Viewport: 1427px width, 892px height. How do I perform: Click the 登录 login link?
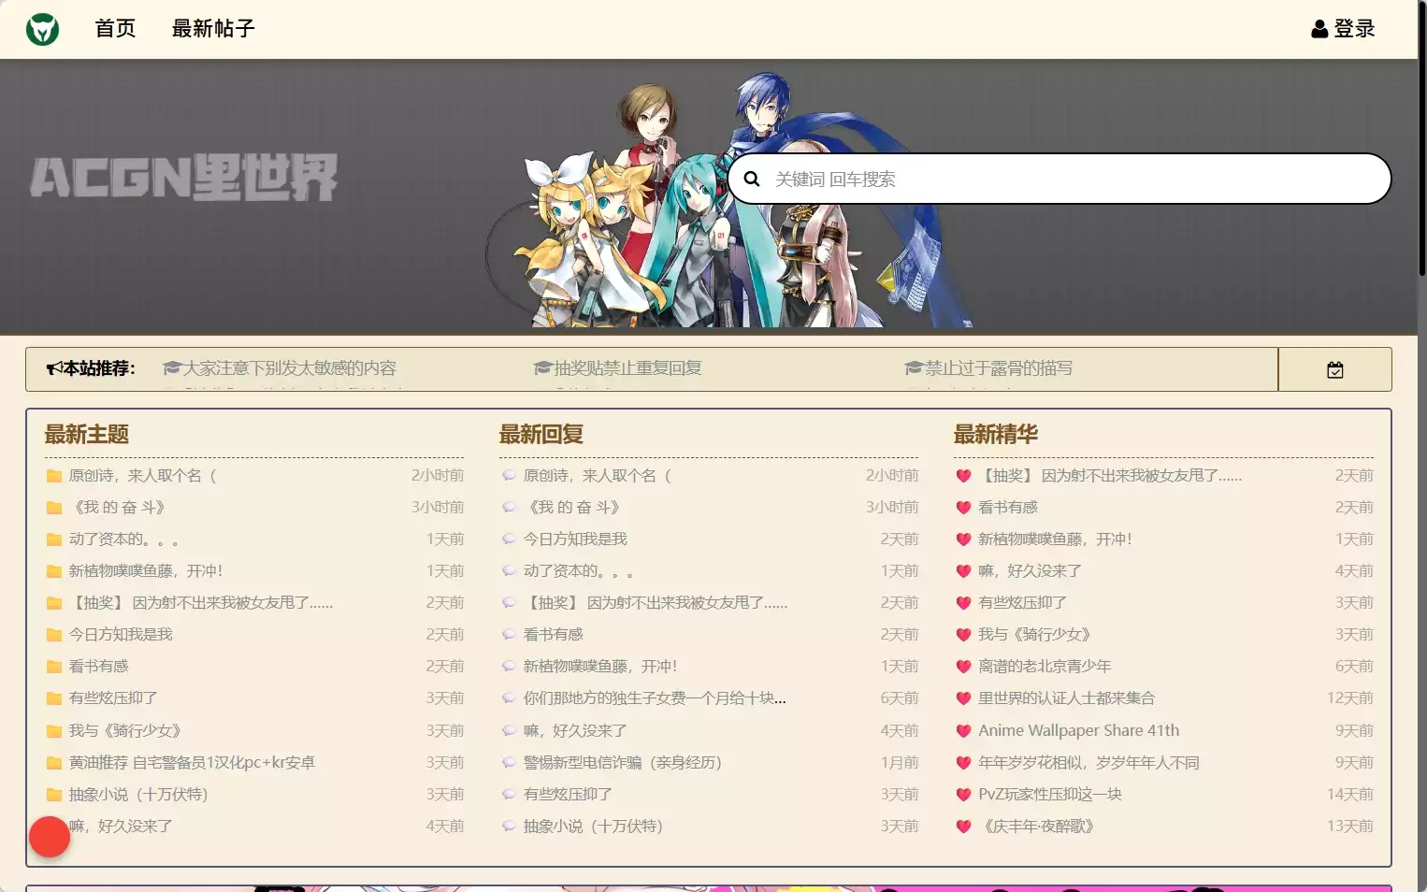tap(1354, 29)
